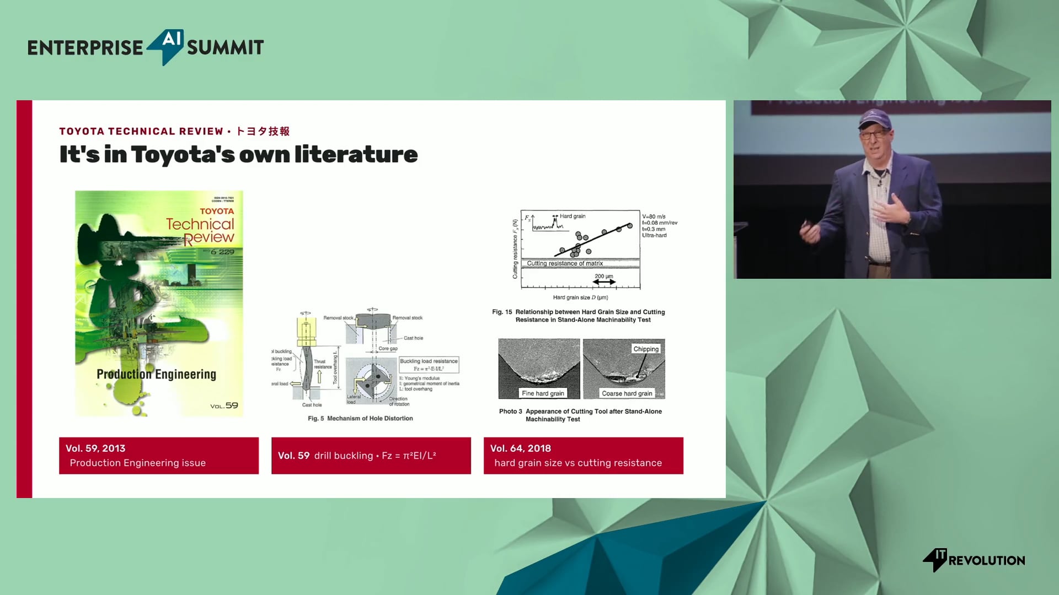This screenshot has height=595, width=1059.
Task: Click the IT Revolution logo
Action: pos(974,560)
